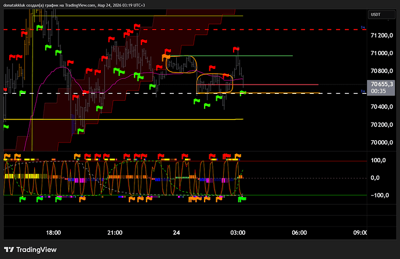The image size is (400, 259).
Task: Click the -100,0 oscillator scale label
Action: pyautogui.click(x=379, y=195)
